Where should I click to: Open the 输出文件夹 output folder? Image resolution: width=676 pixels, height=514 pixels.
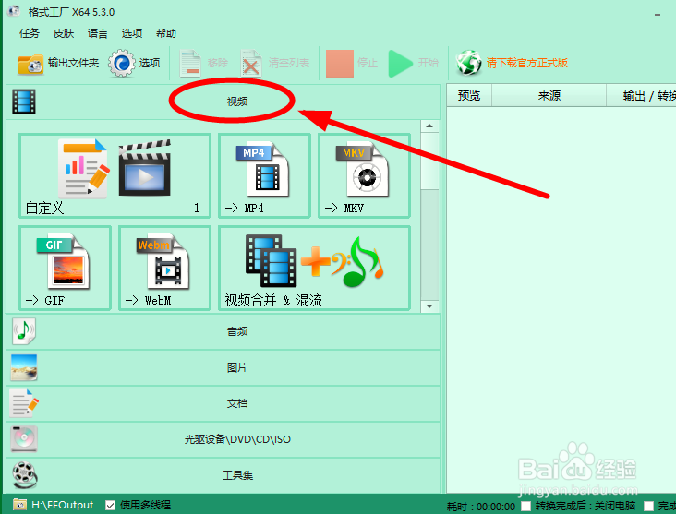[58, 64]
